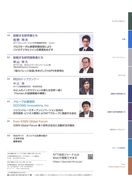Click the (株式会社Space Compass) text
The height and width of the screenshot is (182, 132).
26,67
